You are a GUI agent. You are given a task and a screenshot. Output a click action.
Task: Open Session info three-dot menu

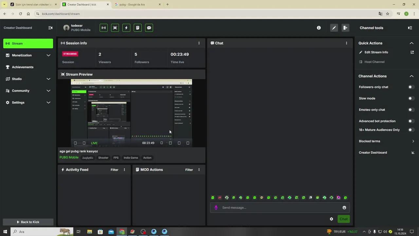(199, 43)
